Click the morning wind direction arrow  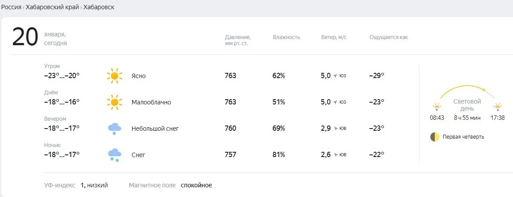point(335,76)
